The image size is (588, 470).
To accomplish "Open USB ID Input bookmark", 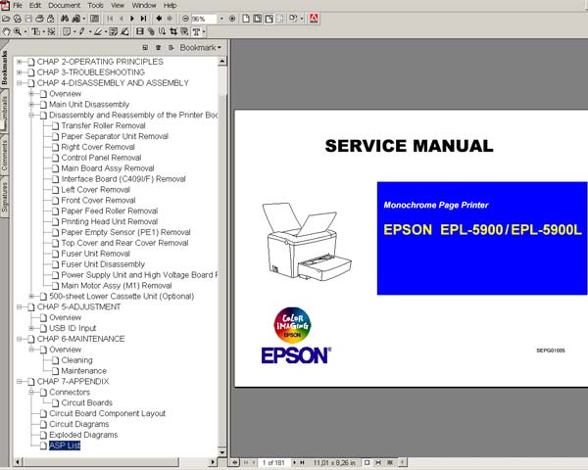I will (x=73, y=328).
